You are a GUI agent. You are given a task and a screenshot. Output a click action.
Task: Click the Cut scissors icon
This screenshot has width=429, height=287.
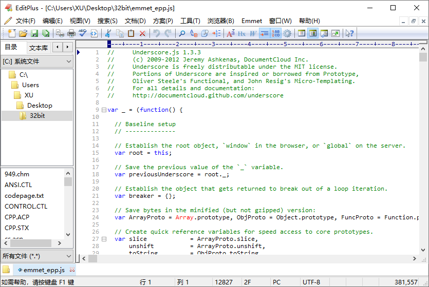[x=108, y=33]
